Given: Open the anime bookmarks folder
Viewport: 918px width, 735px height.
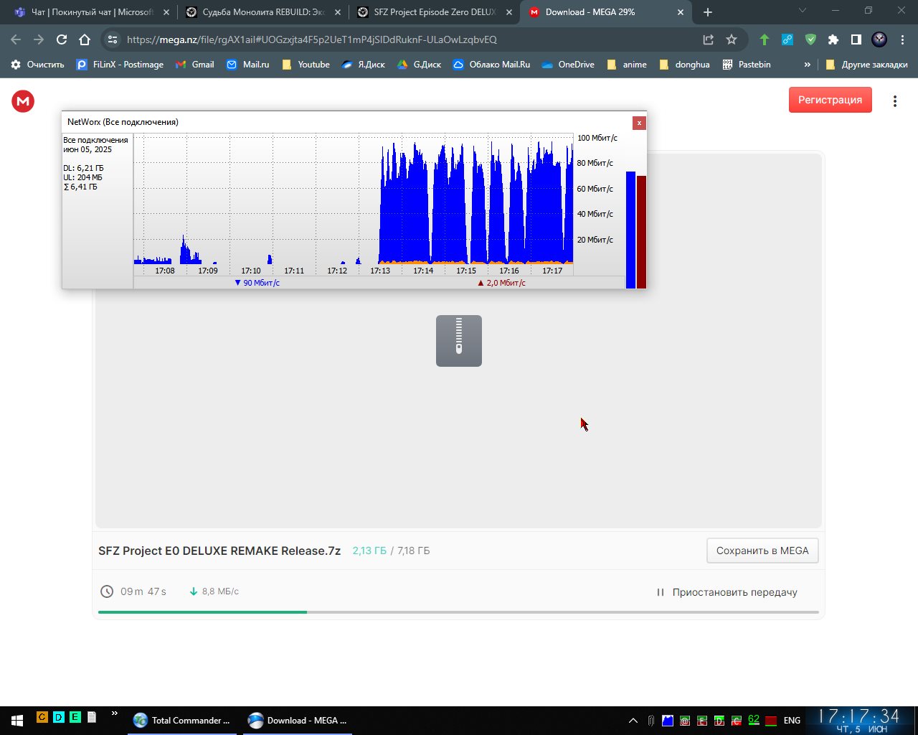Looking at the screenshot, I should (627, 65).
